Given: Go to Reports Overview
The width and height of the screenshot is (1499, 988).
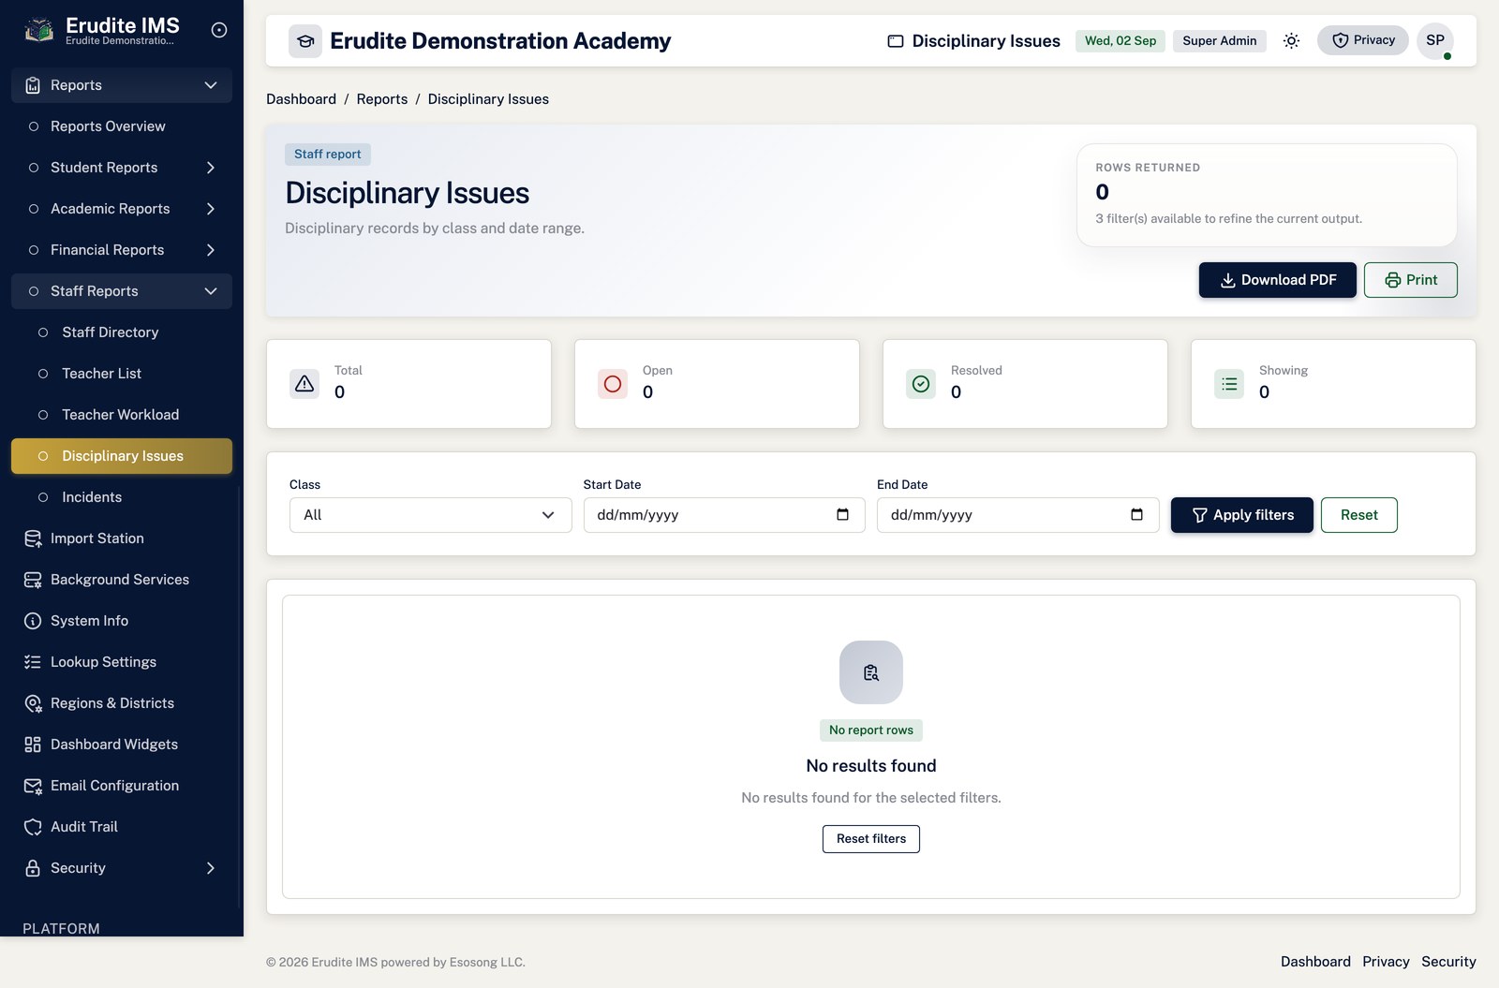Looking at the screenshot, I should pos(122,126).
